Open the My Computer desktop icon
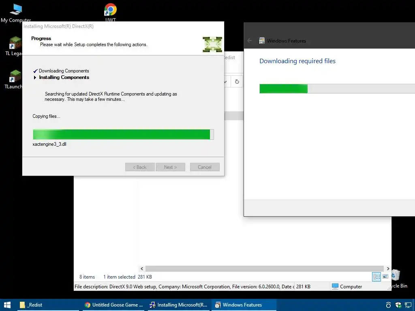 point(16,13)
